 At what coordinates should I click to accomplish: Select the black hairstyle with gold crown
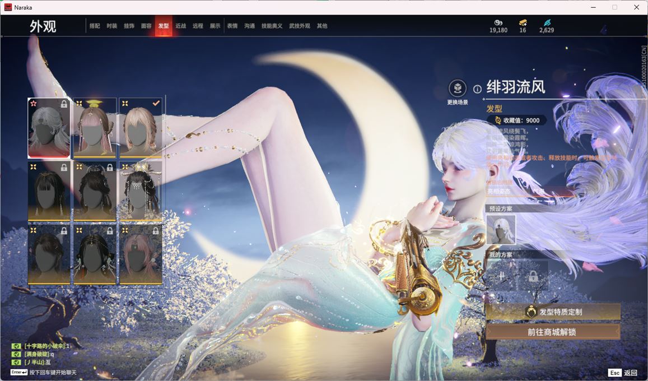coord(141,191)
